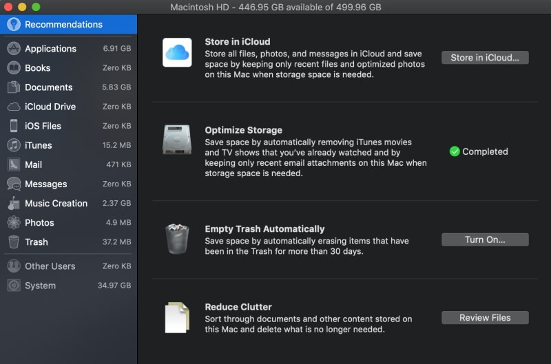551x364 pixels.
Task: Click the Empty Trash Automatically trash can icon
Action: click(x=177, y=239)
